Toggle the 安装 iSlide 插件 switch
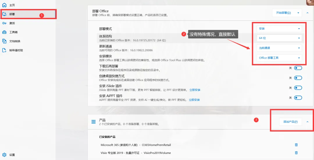Image resolution: width=314 pixels, height=160 pixels. click(298, 88)
